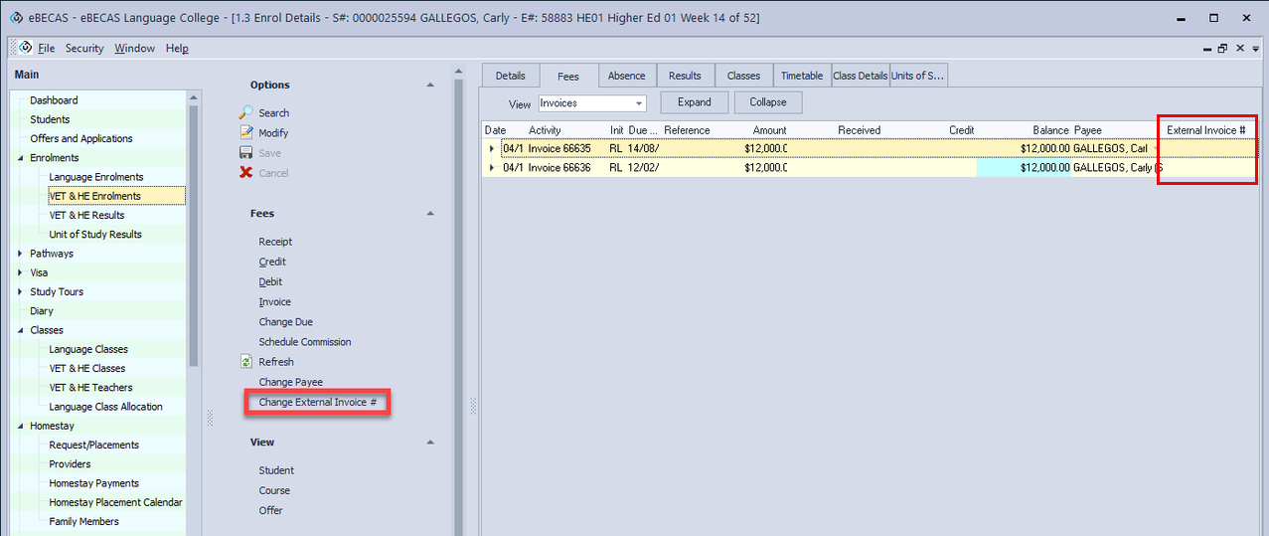Click the Modify pencil icon
The image size is (1269, 536).
(246, 132)
